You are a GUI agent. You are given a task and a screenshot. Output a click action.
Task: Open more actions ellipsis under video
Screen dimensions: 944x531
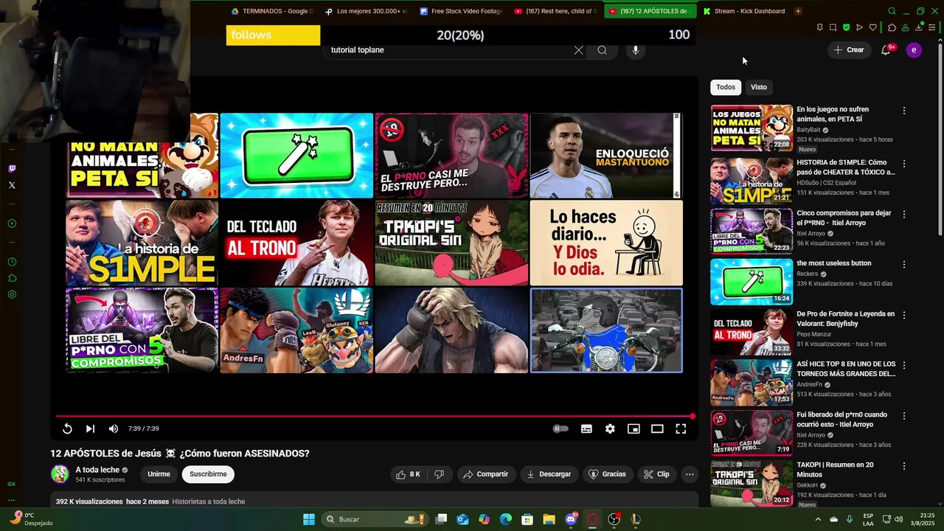(x=690, y=474)
